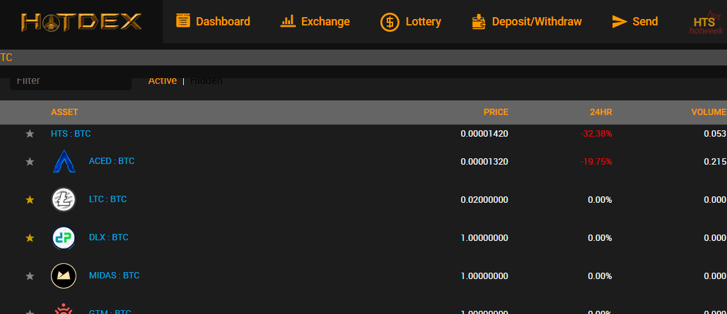The height and width of the screenshot is (314, 727).
Task: Open the HTS hotweek menu item
Action: tap(706, 22)
